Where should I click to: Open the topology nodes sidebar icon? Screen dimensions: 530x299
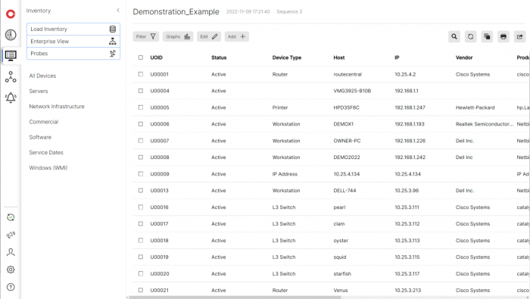[x=11, y=76]
